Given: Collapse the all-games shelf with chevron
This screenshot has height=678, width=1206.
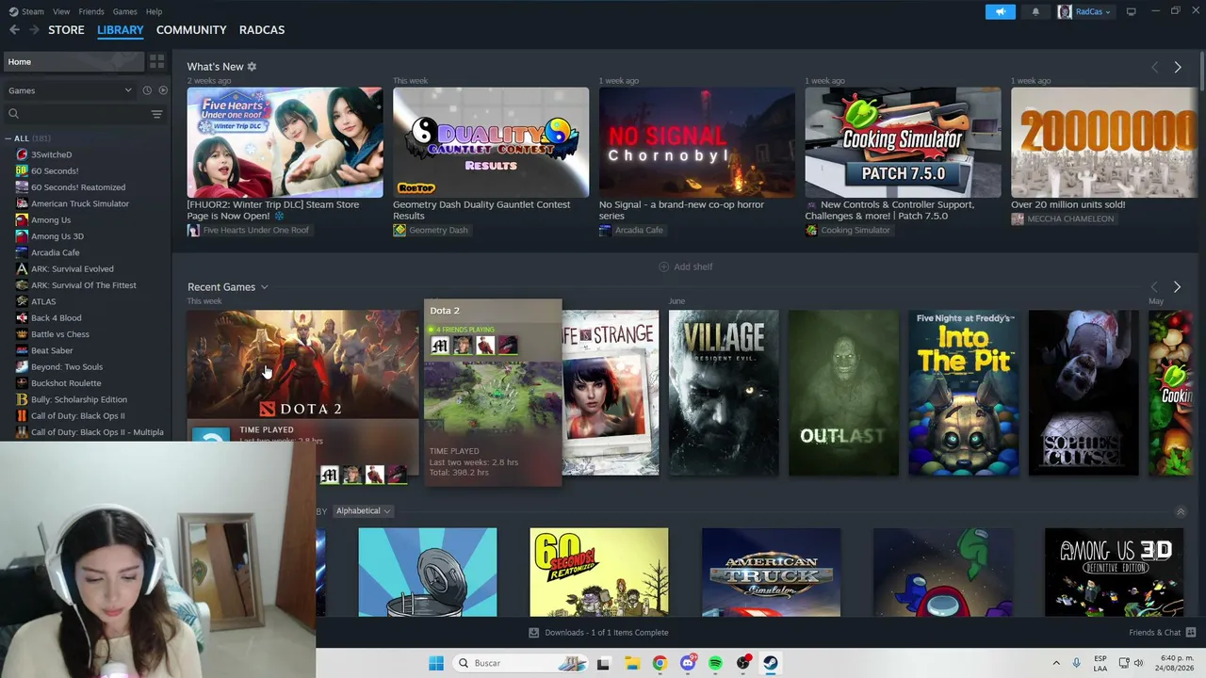Looking at the screenshot, I should coord(1181,511).
